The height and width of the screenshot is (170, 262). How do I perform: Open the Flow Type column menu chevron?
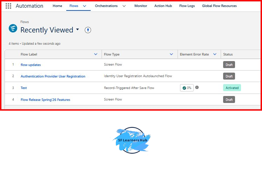pos(171,54)
